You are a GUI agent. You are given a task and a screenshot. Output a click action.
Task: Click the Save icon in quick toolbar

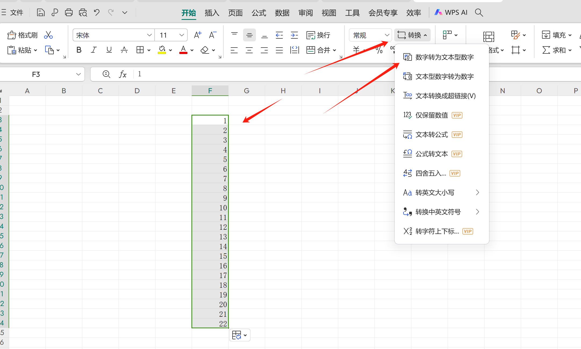41,13
